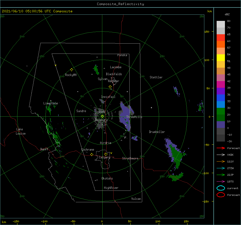Click the RockyMH label

pyautogui.click(x=71, y=75)
